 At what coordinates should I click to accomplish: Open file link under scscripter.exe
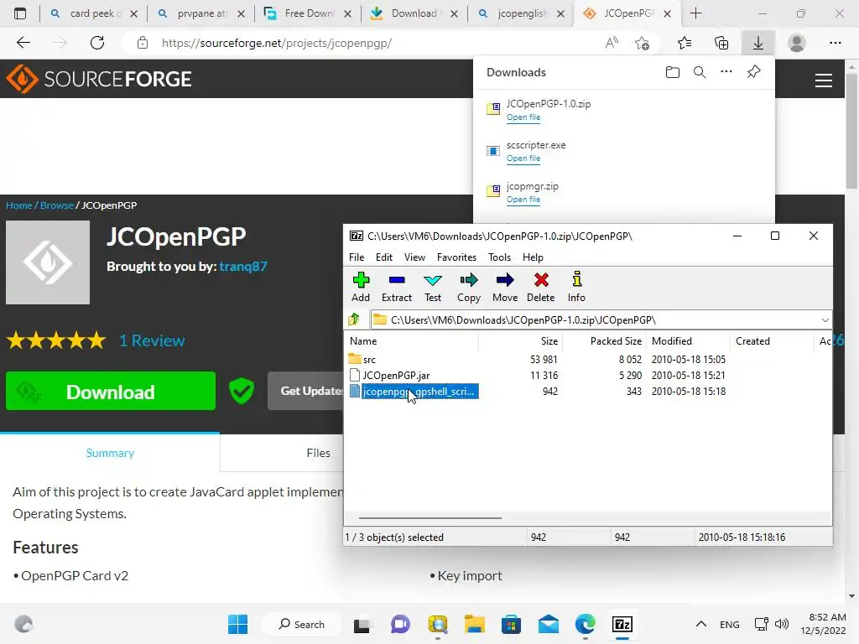[x=523, y=158]
